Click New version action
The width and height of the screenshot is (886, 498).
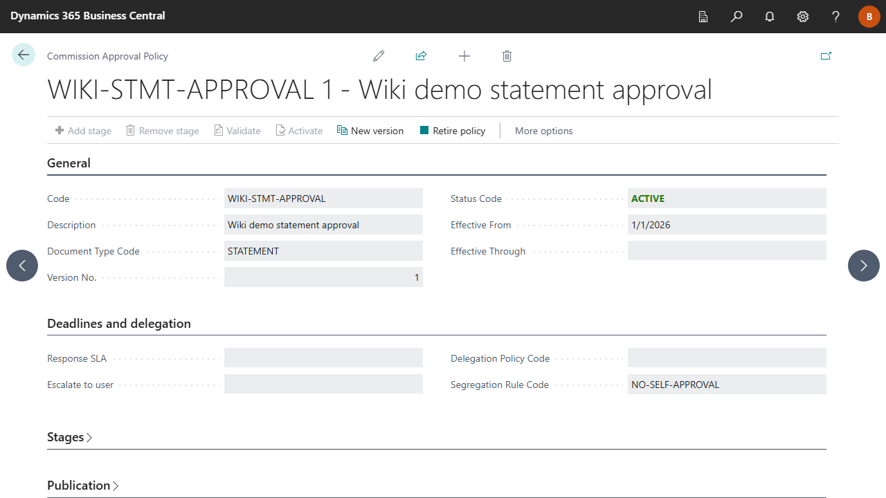click(x=370, y=131)
